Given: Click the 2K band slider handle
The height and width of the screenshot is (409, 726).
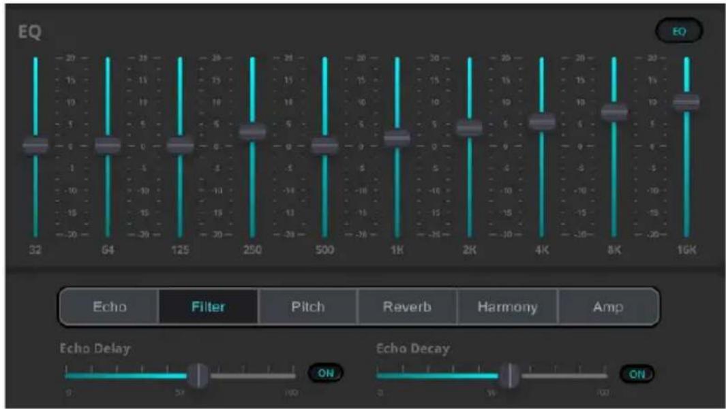Looking at the screenshot, I should [470, 127].
